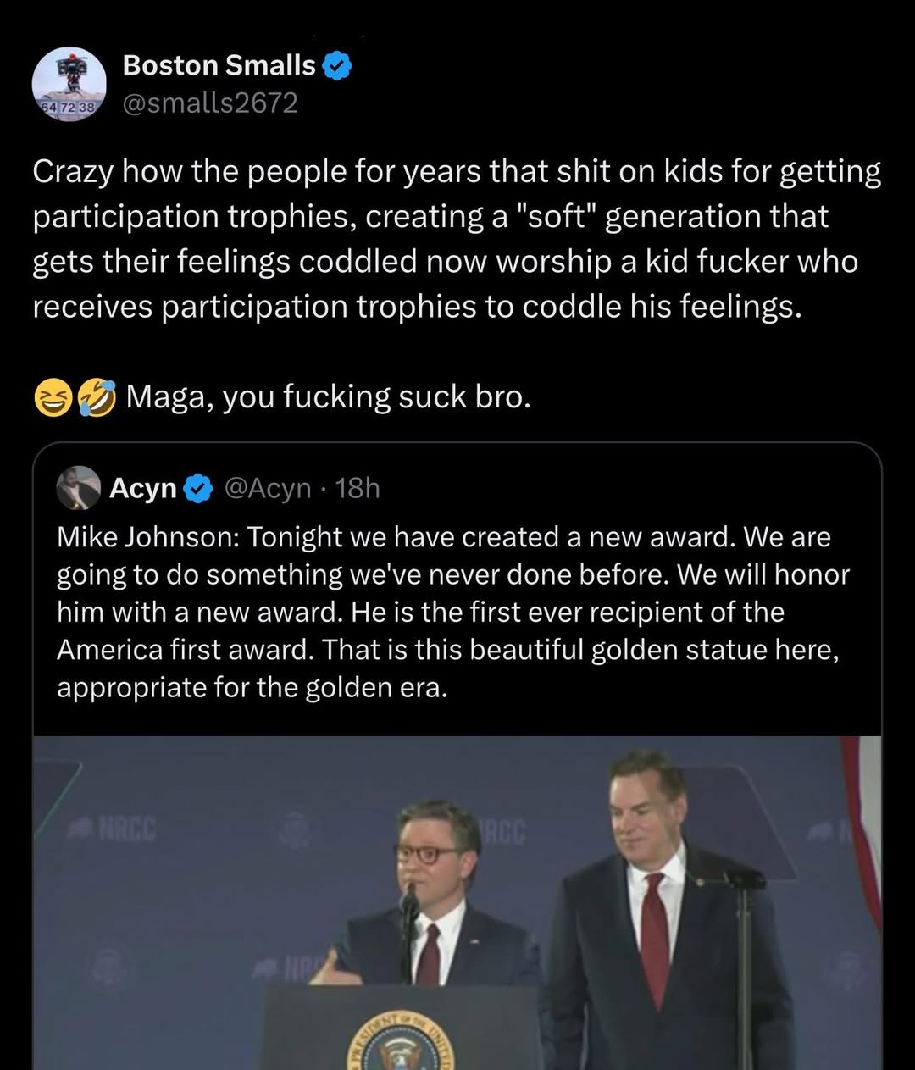This screenshot has width=915, height=1070.
Task: Click the 18h timestamp
Action: [x=358, y=488]
